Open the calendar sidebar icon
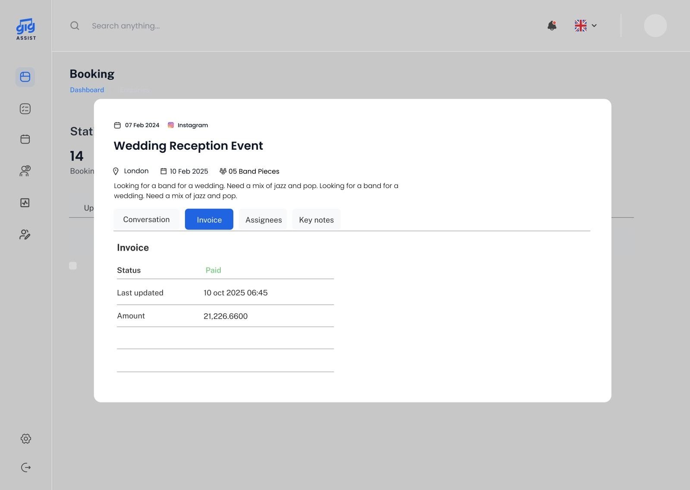This screenshot has height=490, width=690. [25, 139]
